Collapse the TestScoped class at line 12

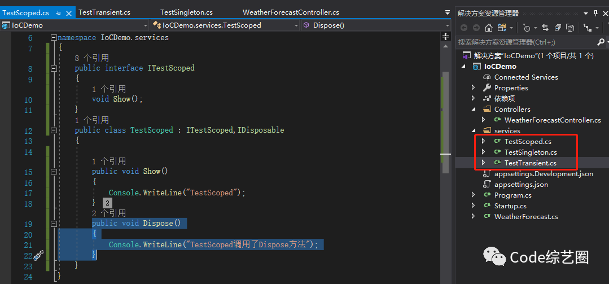coord(54,130)
